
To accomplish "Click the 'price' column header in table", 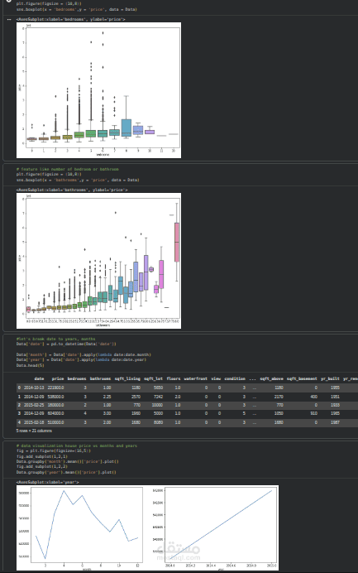I will tap(58, 378).
